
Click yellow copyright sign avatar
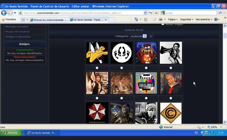tap(171, 113)
